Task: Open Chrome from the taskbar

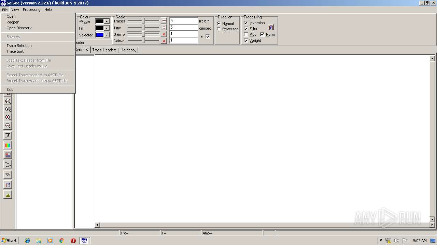Action: tap(62, 241)
